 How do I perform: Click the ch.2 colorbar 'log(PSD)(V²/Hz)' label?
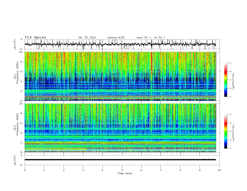coord(233,133)
